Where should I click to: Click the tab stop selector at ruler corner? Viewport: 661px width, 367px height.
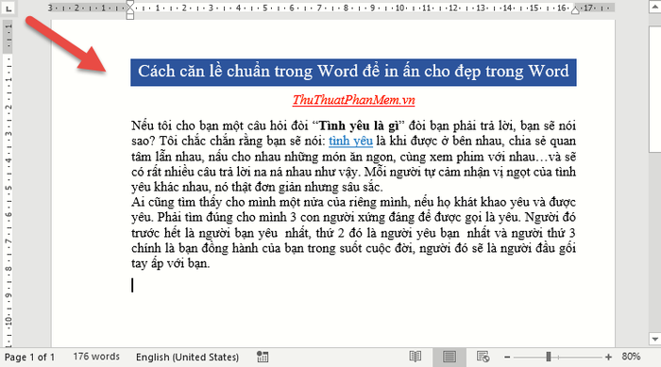pyautogui.click(x=8, y=8)
